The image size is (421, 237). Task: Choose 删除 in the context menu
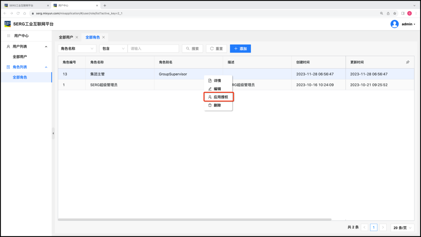[x=217, y=105]
